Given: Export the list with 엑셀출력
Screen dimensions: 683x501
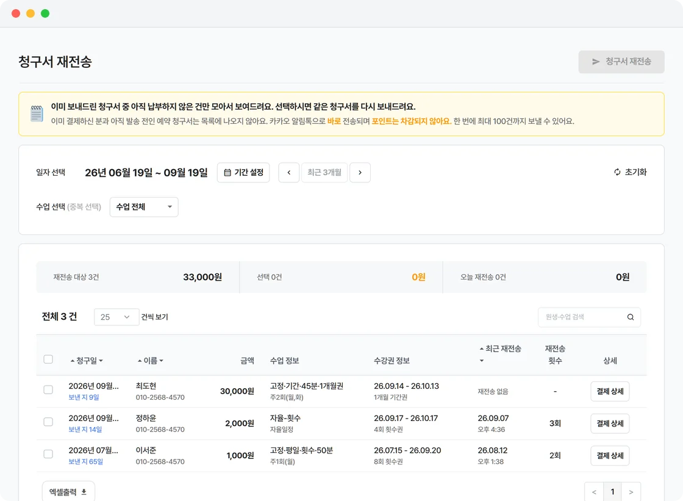Looking at the screenshot, I should tap(68, 492).
